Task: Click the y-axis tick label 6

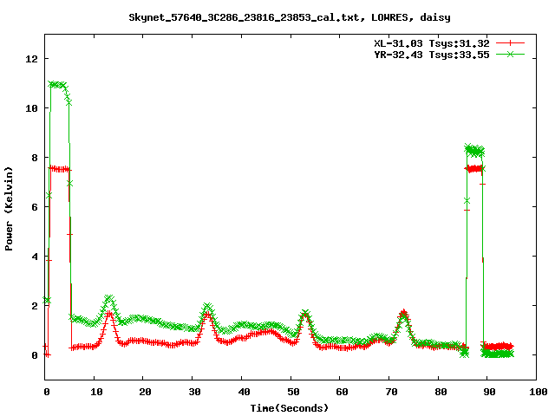Action: pos(35,207)
